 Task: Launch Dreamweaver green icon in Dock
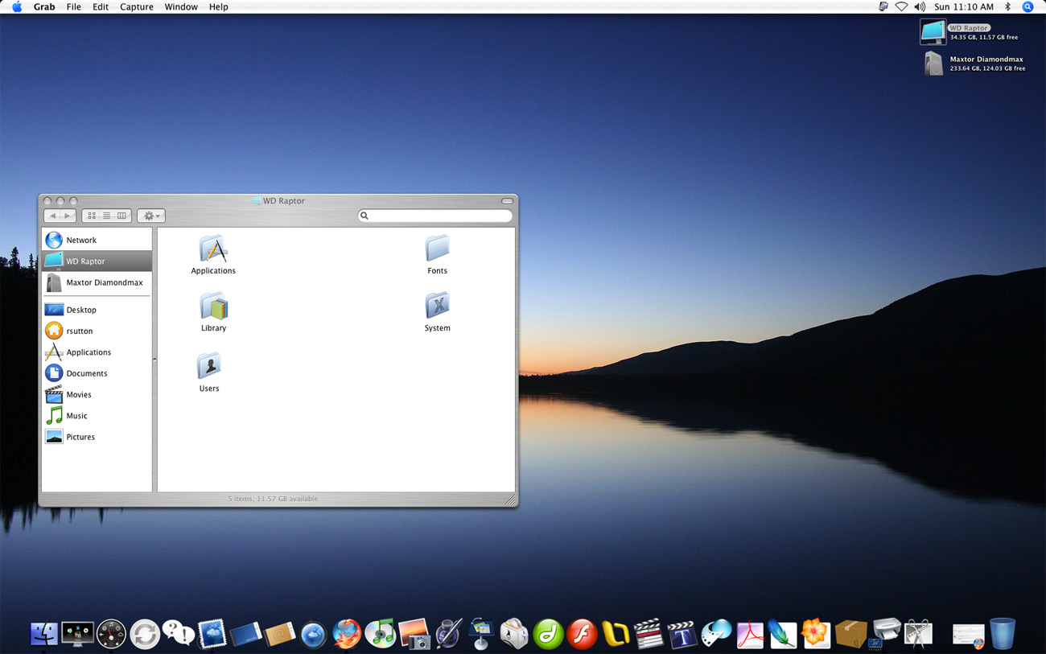pyautogui.click(x=548, y=634)
